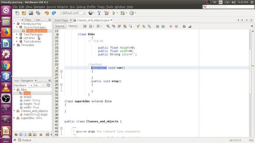Click the History view button
Screen dimensions: 255x143
pos(73,26)
